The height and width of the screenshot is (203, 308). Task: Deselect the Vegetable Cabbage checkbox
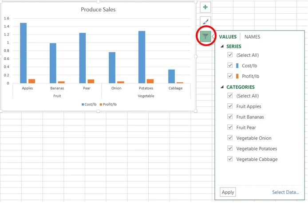click(x=230, y=159)
